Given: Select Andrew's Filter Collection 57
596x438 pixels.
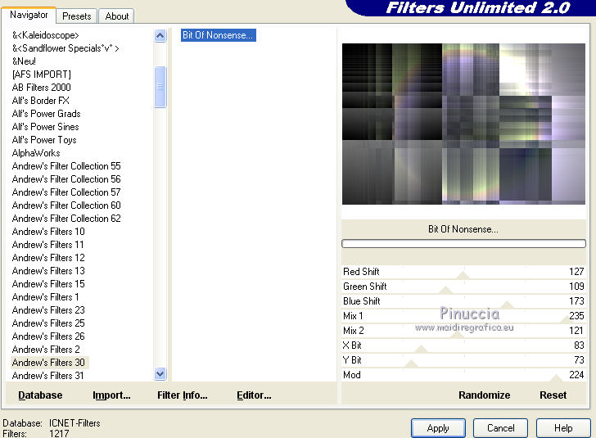Looking at the screenshot, I should point(66,192).
